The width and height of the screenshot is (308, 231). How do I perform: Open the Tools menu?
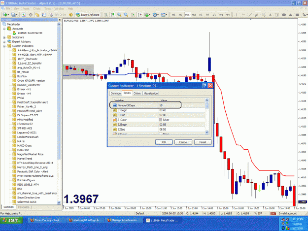pos(47,9)
